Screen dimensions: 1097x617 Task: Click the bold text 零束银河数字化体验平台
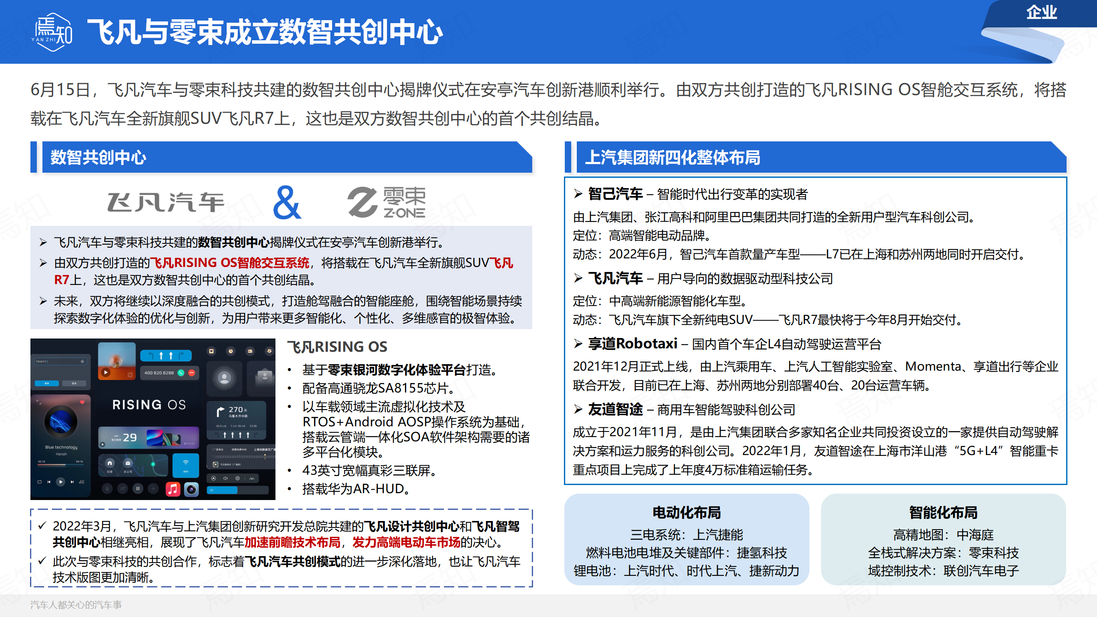(x=396, y=370)
